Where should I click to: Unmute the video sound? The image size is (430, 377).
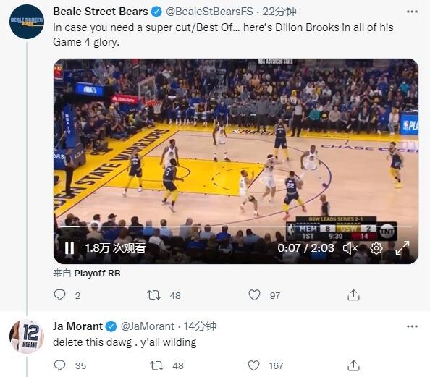tap(350, 248)
